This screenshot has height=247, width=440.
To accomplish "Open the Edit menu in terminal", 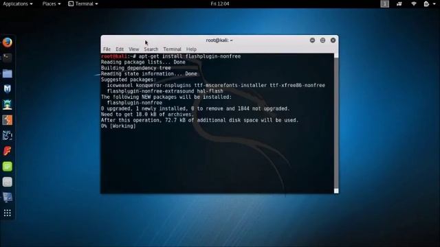I will 120,49.
